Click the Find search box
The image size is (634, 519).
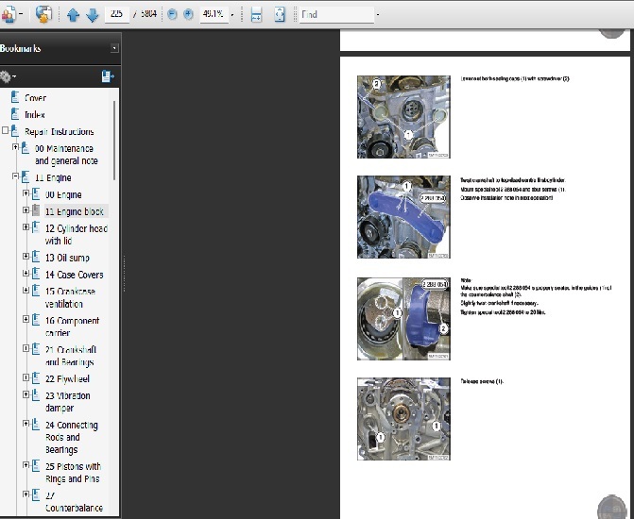click(336, 14)
